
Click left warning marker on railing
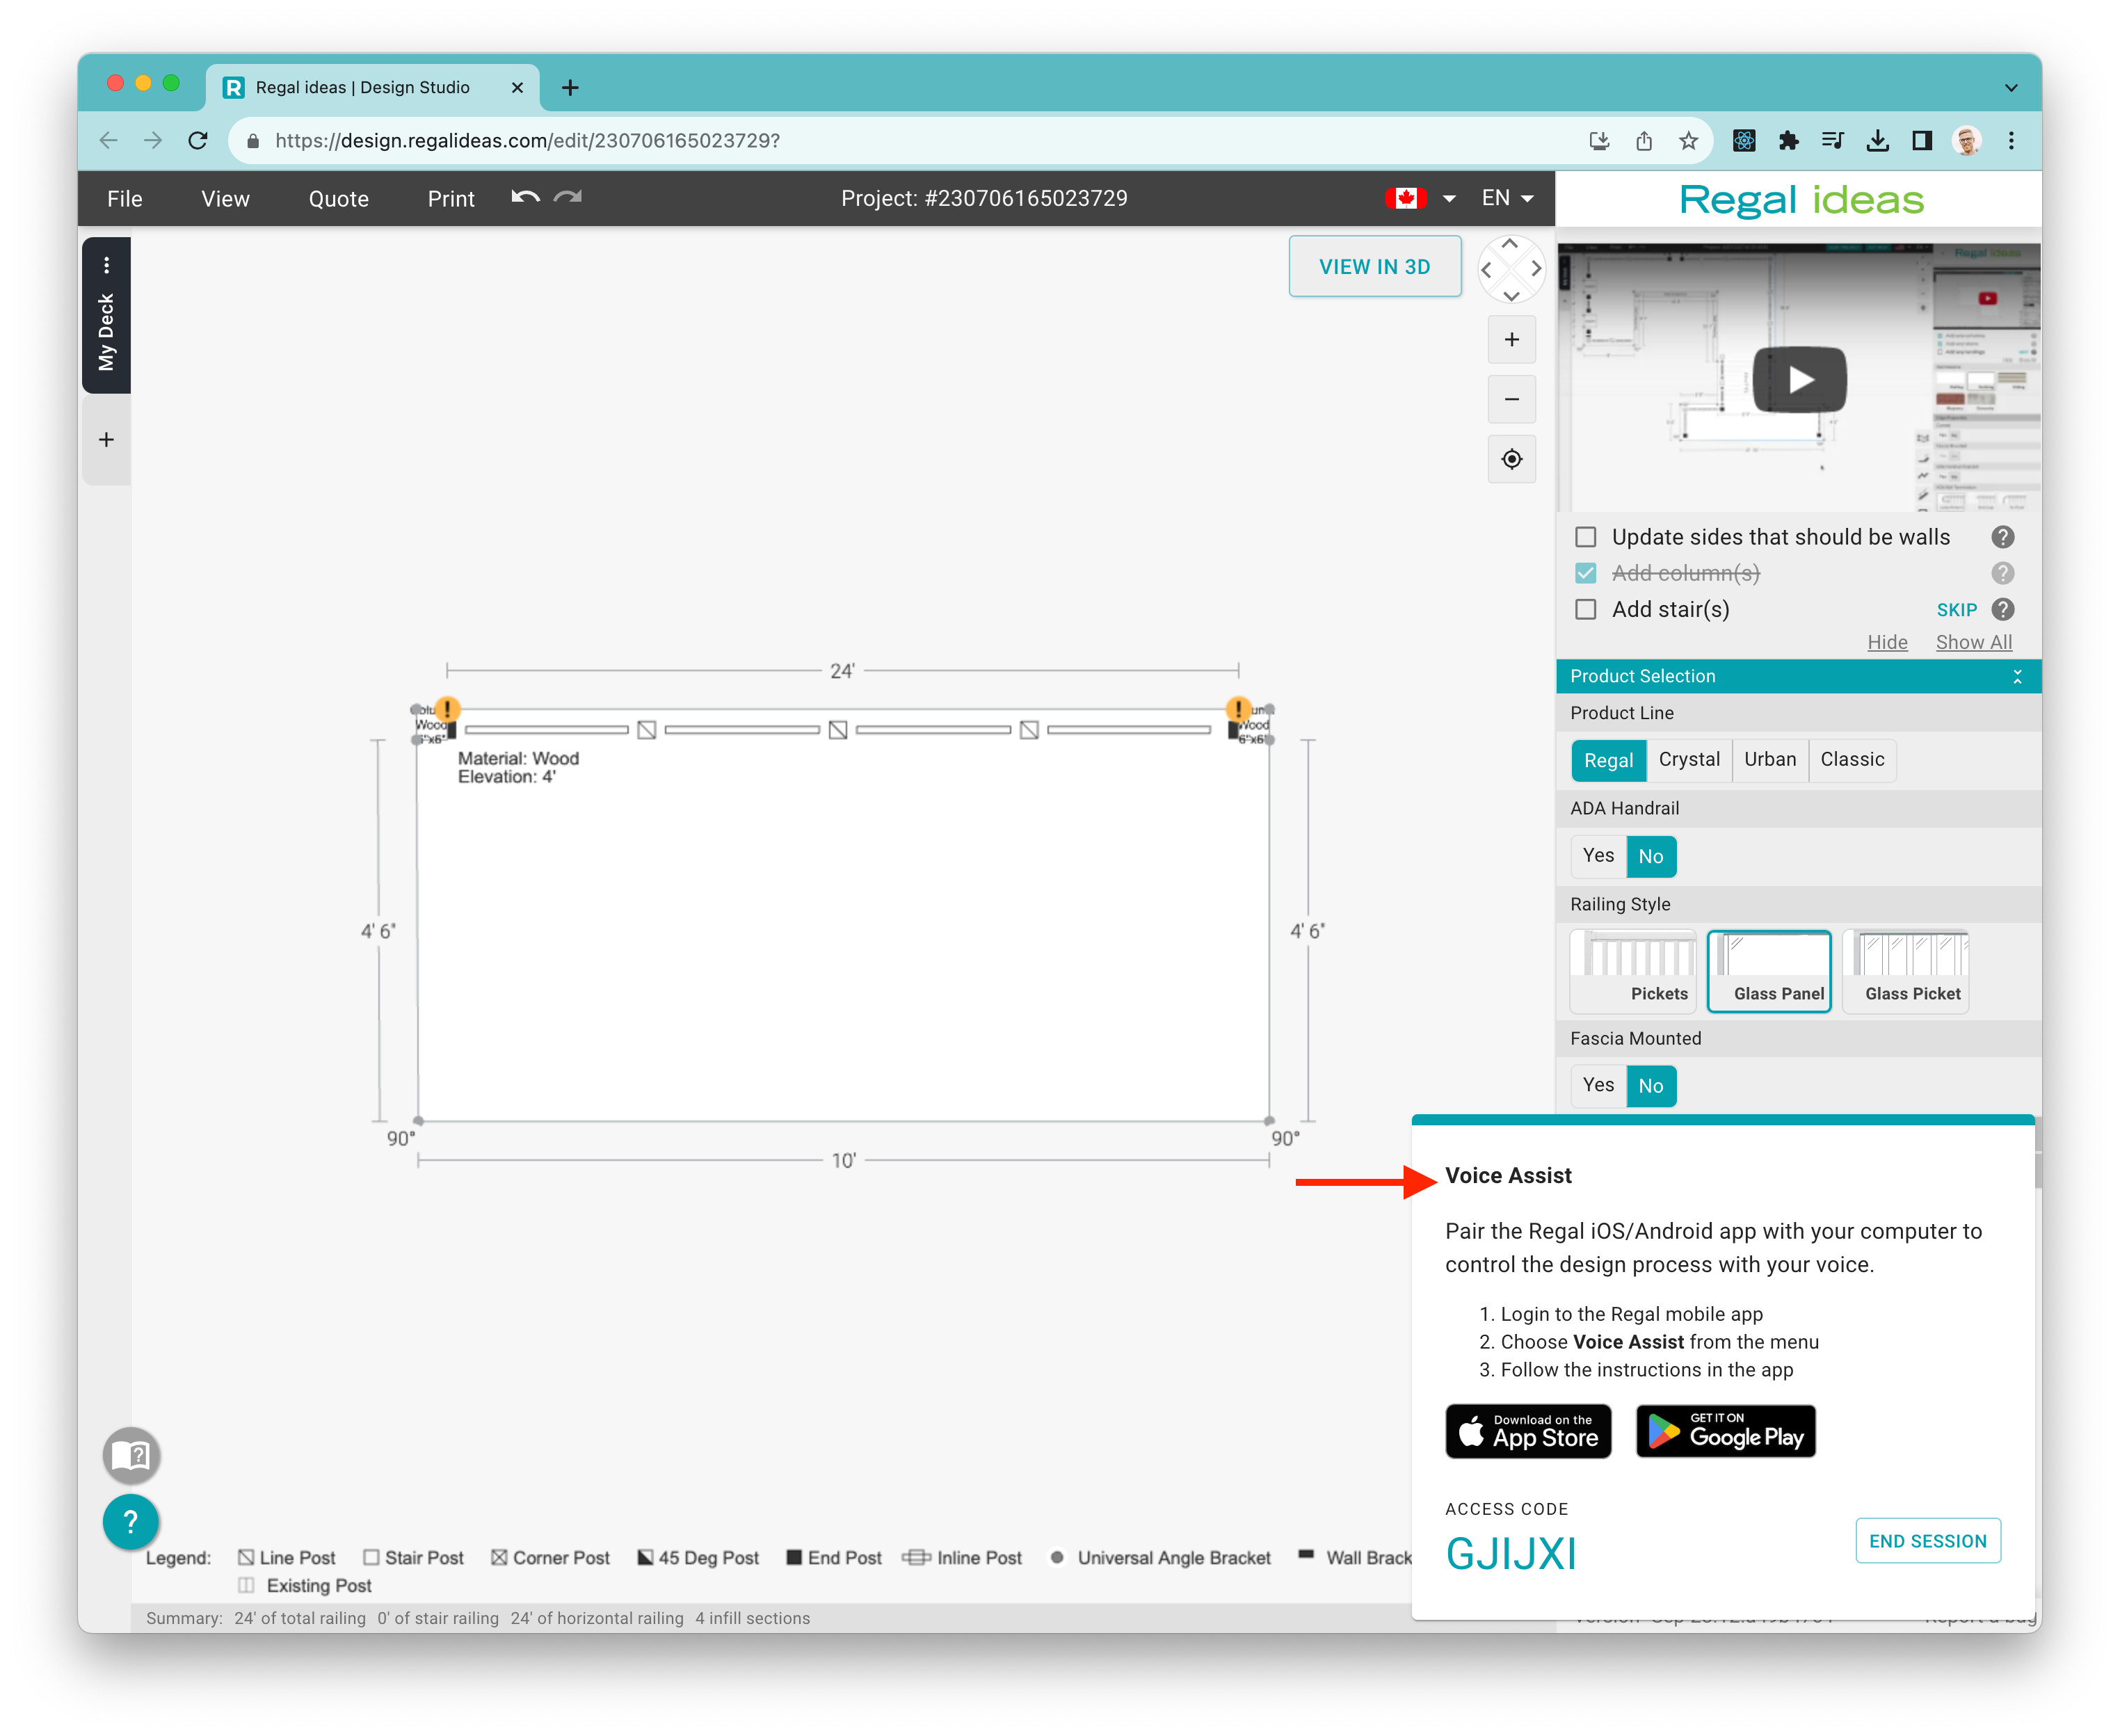pyautogui.click(x=447, y=709)
